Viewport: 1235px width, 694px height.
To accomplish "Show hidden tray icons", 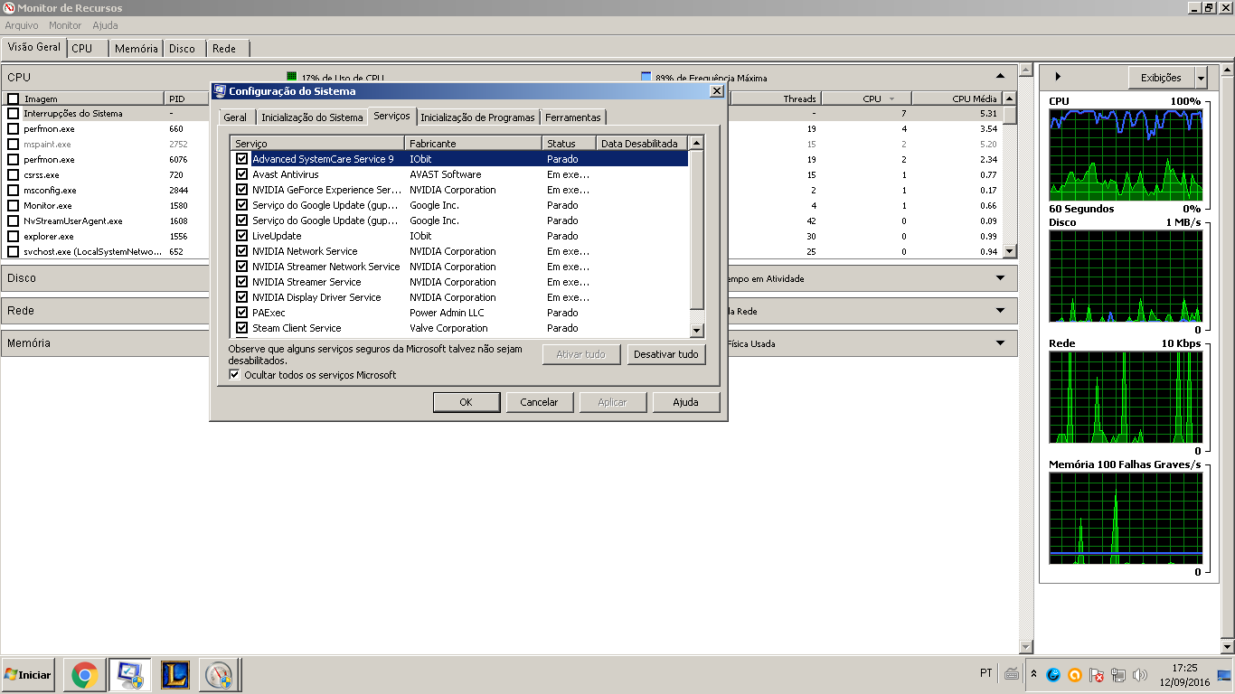I will click(x=1033, y=674).
